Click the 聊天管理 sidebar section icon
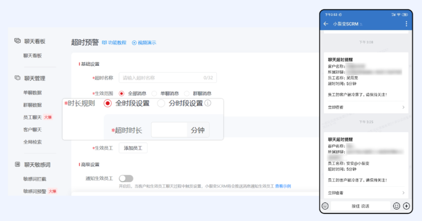This screenshot has width=422, height=221. click(18, 78)
